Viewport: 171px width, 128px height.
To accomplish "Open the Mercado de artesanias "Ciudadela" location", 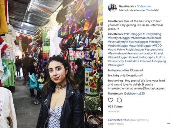I will [x=139, y=10].
